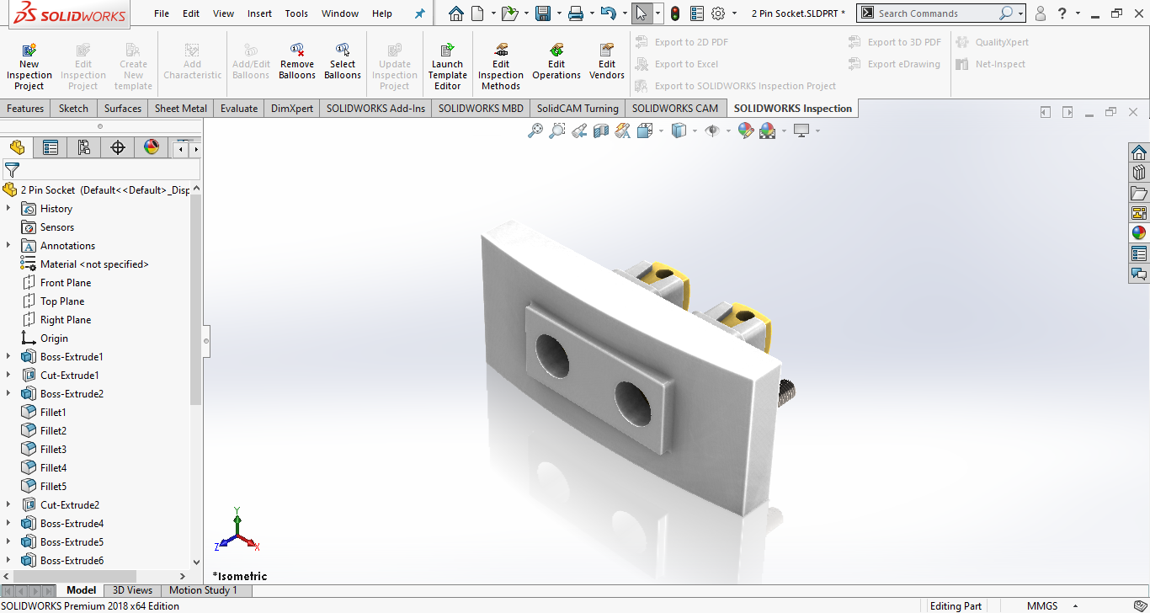
Task: Open SOLIDWORKS Resources in task pane
Action: (1139, 152)
